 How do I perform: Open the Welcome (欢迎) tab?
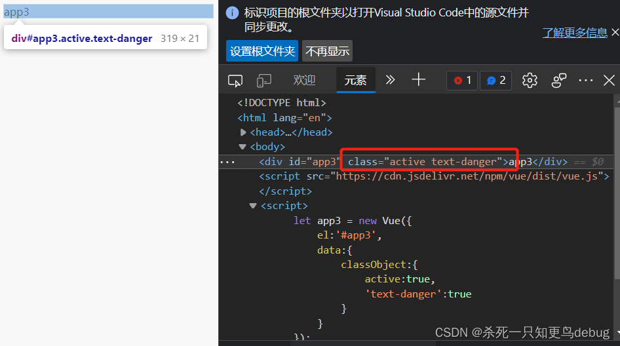pos(304,80)
